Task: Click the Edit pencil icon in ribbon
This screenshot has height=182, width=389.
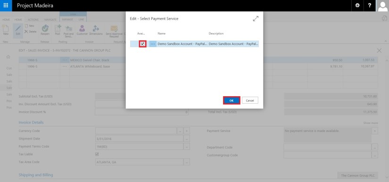Action: click(x=18, y=31)
